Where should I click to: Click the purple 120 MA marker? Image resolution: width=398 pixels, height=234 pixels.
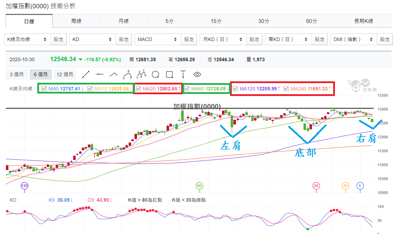[24, 186]
